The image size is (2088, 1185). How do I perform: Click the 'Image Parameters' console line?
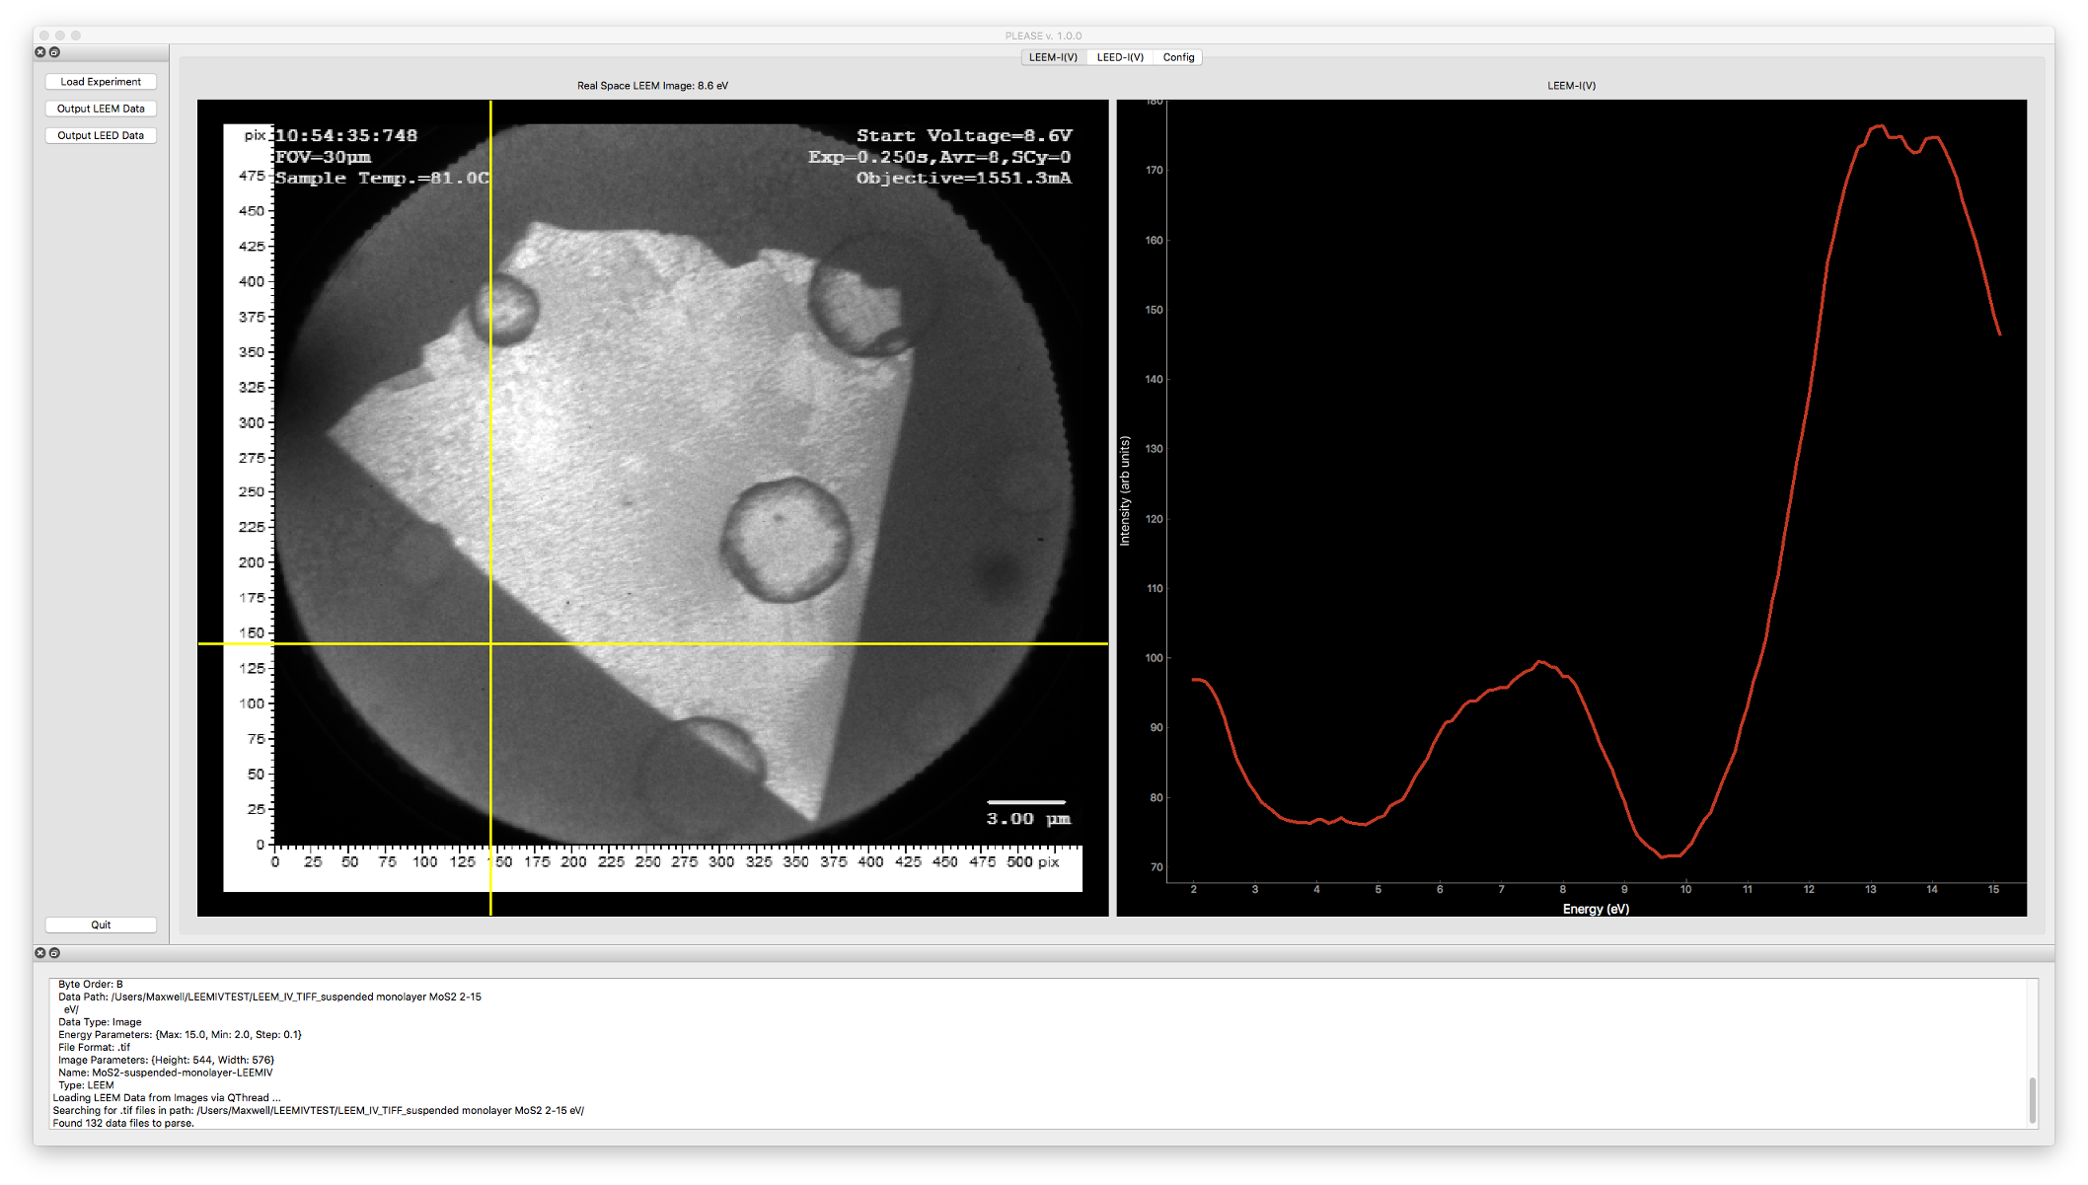point(166,1060)
